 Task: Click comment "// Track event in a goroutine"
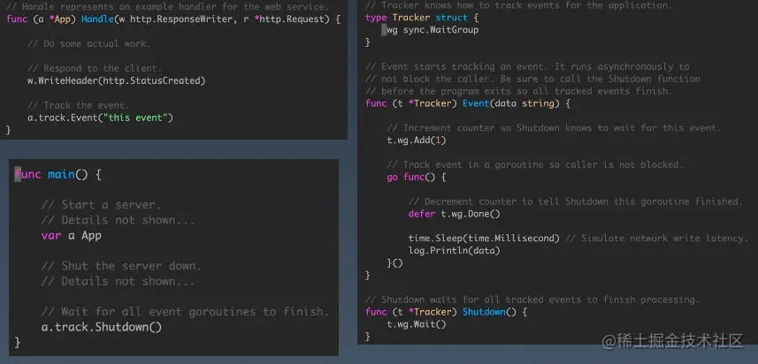pos(535,164)
